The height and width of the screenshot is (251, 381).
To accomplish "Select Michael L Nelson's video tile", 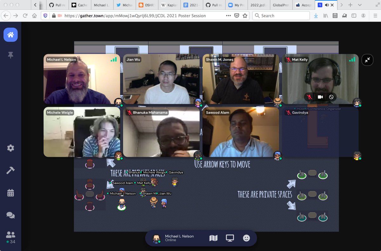I will click(x=82, y=79).
